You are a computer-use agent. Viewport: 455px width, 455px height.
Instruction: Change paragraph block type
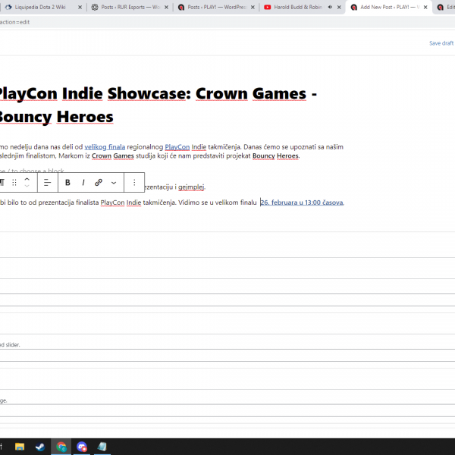(x=2, y=182)
